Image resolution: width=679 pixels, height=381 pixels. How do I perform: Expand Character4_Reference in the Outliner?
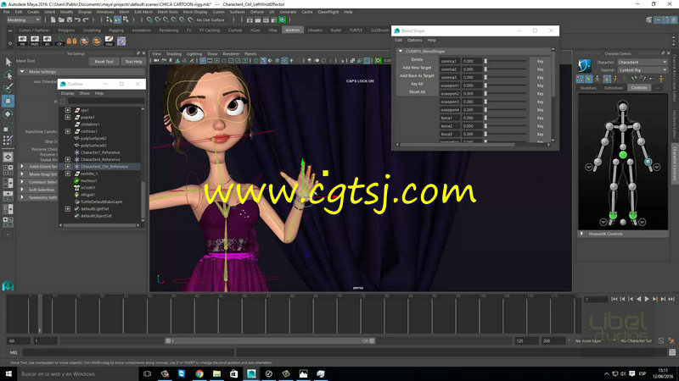pyautogui.click(x=68, y=159)
